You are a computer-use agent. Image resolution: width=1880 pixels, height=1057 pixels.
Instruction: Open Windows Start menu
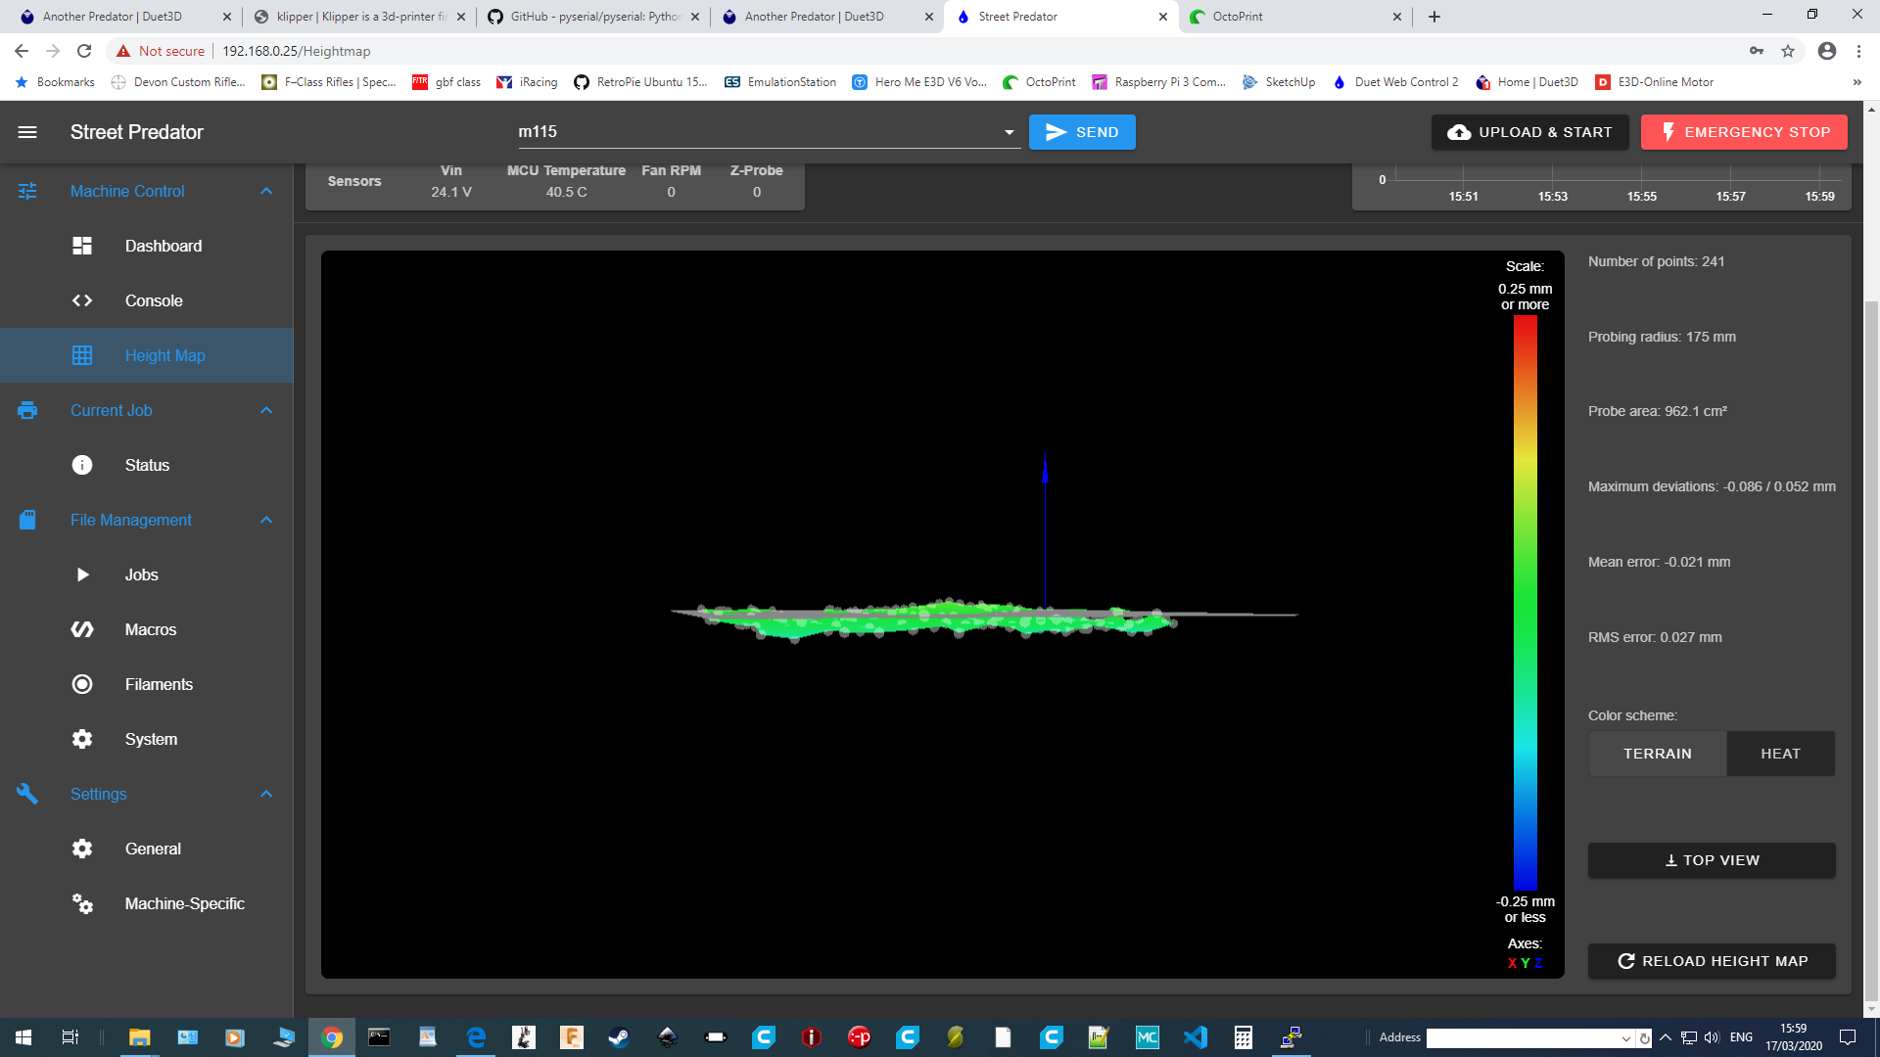click(23, 1037)
